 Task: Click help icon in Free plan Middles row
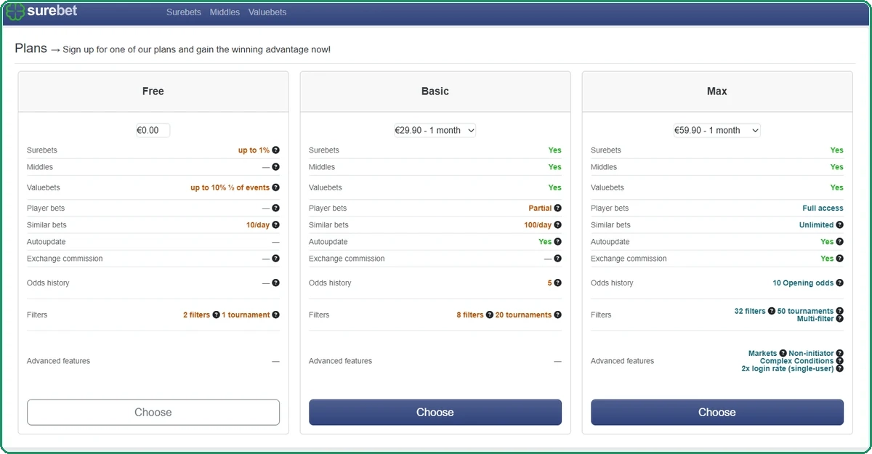coord(276,167)
